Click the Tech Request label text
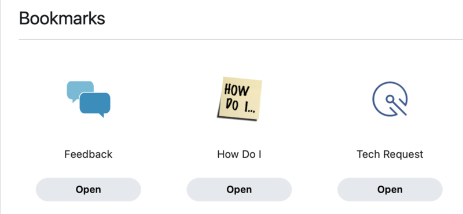Image resolution: width=463 pixels, height=214 pixels. click(x=389, y=154)
